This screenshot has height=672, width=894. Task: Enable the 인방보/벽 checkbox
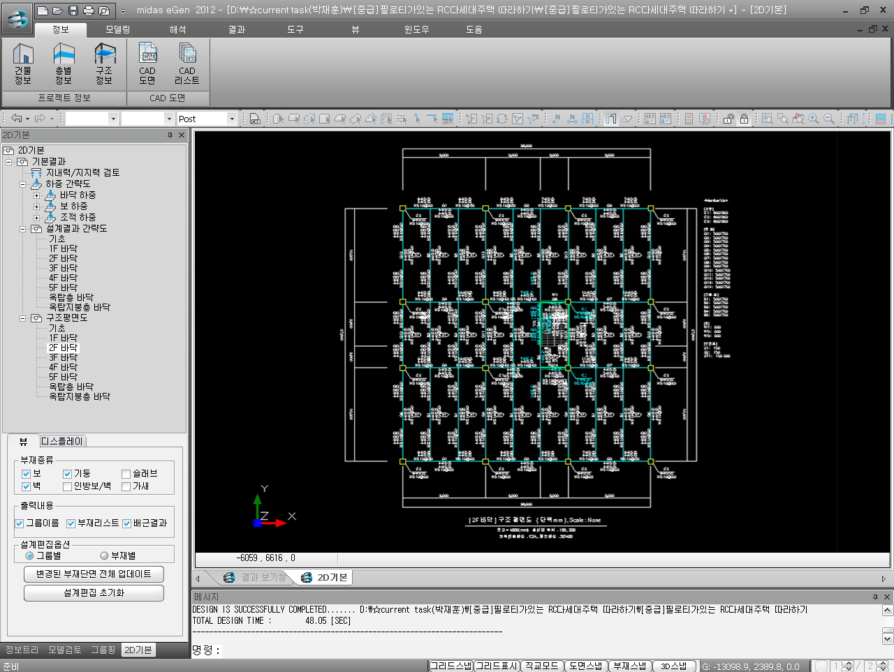[x=68, y=486]
